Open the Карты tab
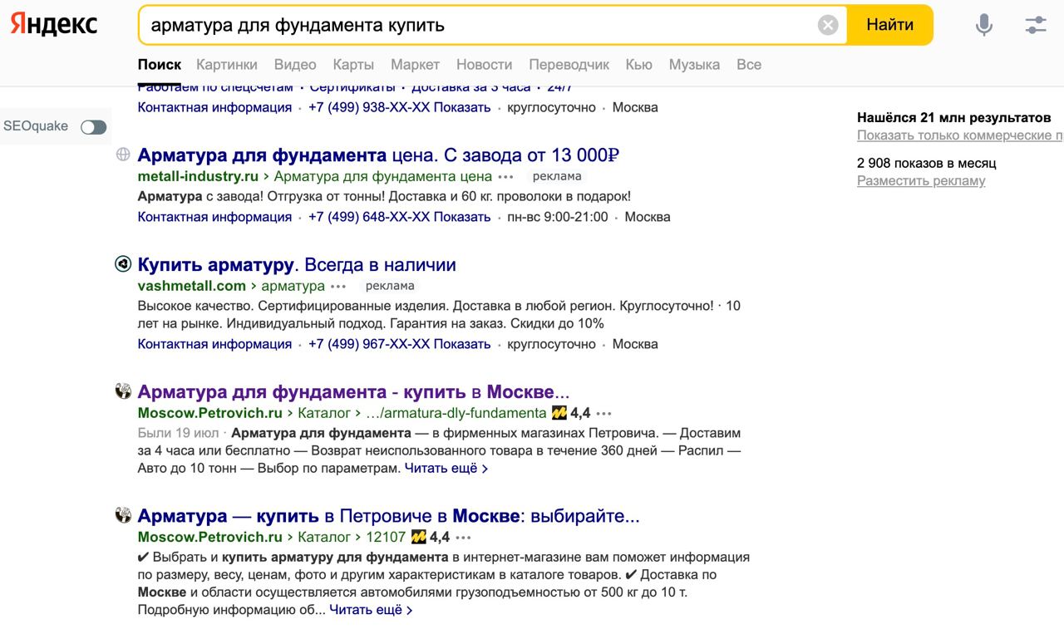Viewport: 1064px width, 634px height. click(353, 64)
